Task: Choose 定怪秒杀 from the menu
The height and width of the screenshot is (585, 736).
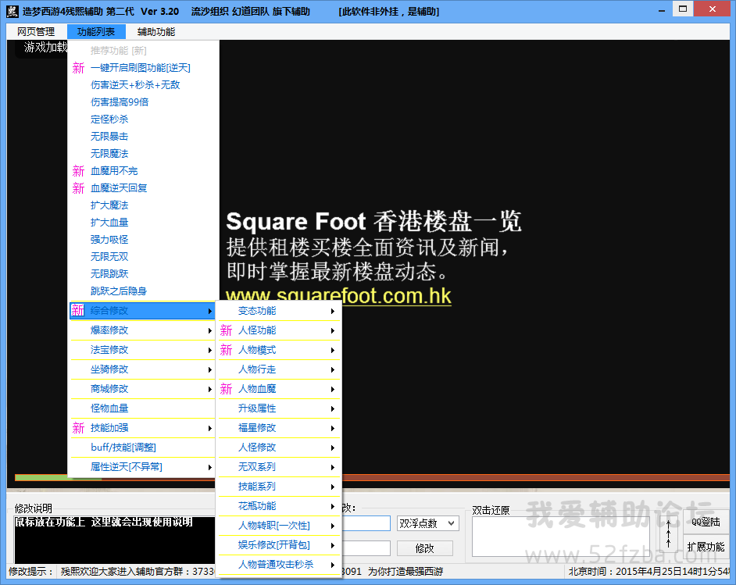Action: pyautogui.click(x=141, y=119)
